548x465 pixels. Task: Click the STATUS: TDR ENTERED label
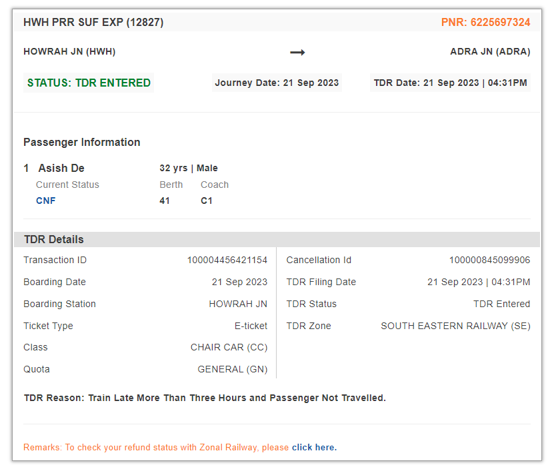point(89,83)
